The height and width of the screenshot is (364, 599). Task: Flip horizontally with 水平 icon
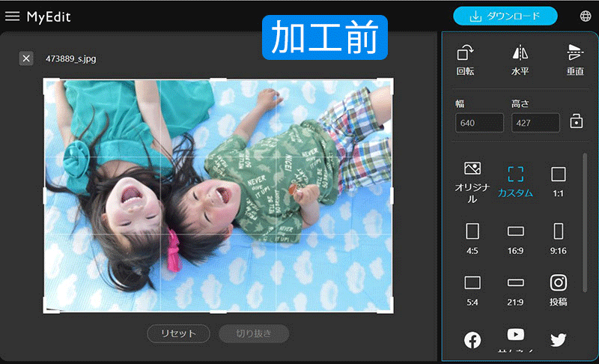pos(520,60)
